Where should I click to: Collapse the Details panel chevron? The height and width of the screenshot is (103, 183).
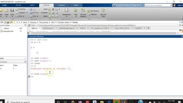click(x=25, y=58)
